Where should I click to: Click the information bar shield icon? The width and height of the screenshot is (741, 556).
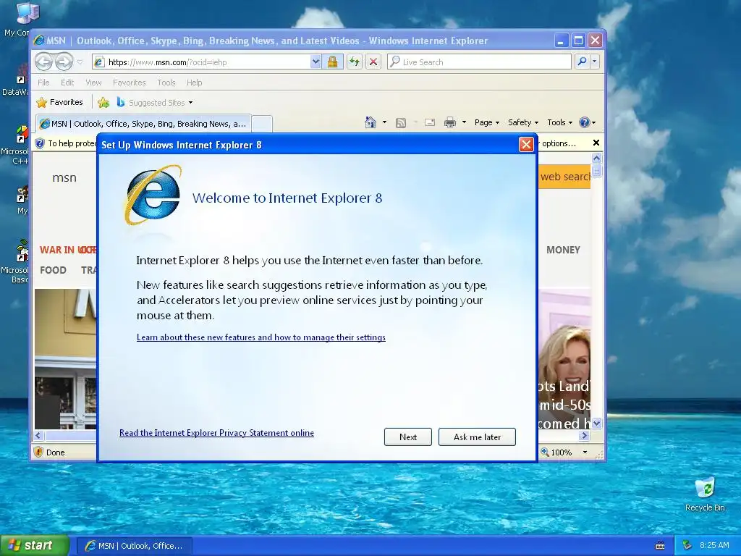(x=40, y=143)
